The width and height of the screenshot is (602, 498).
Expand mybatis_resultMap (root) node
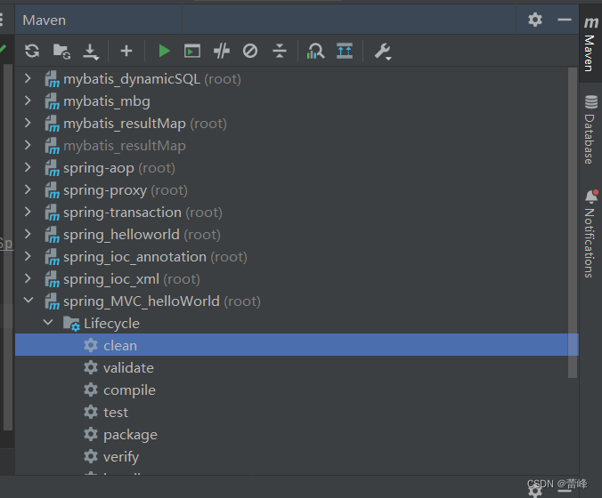click(28, 123)
